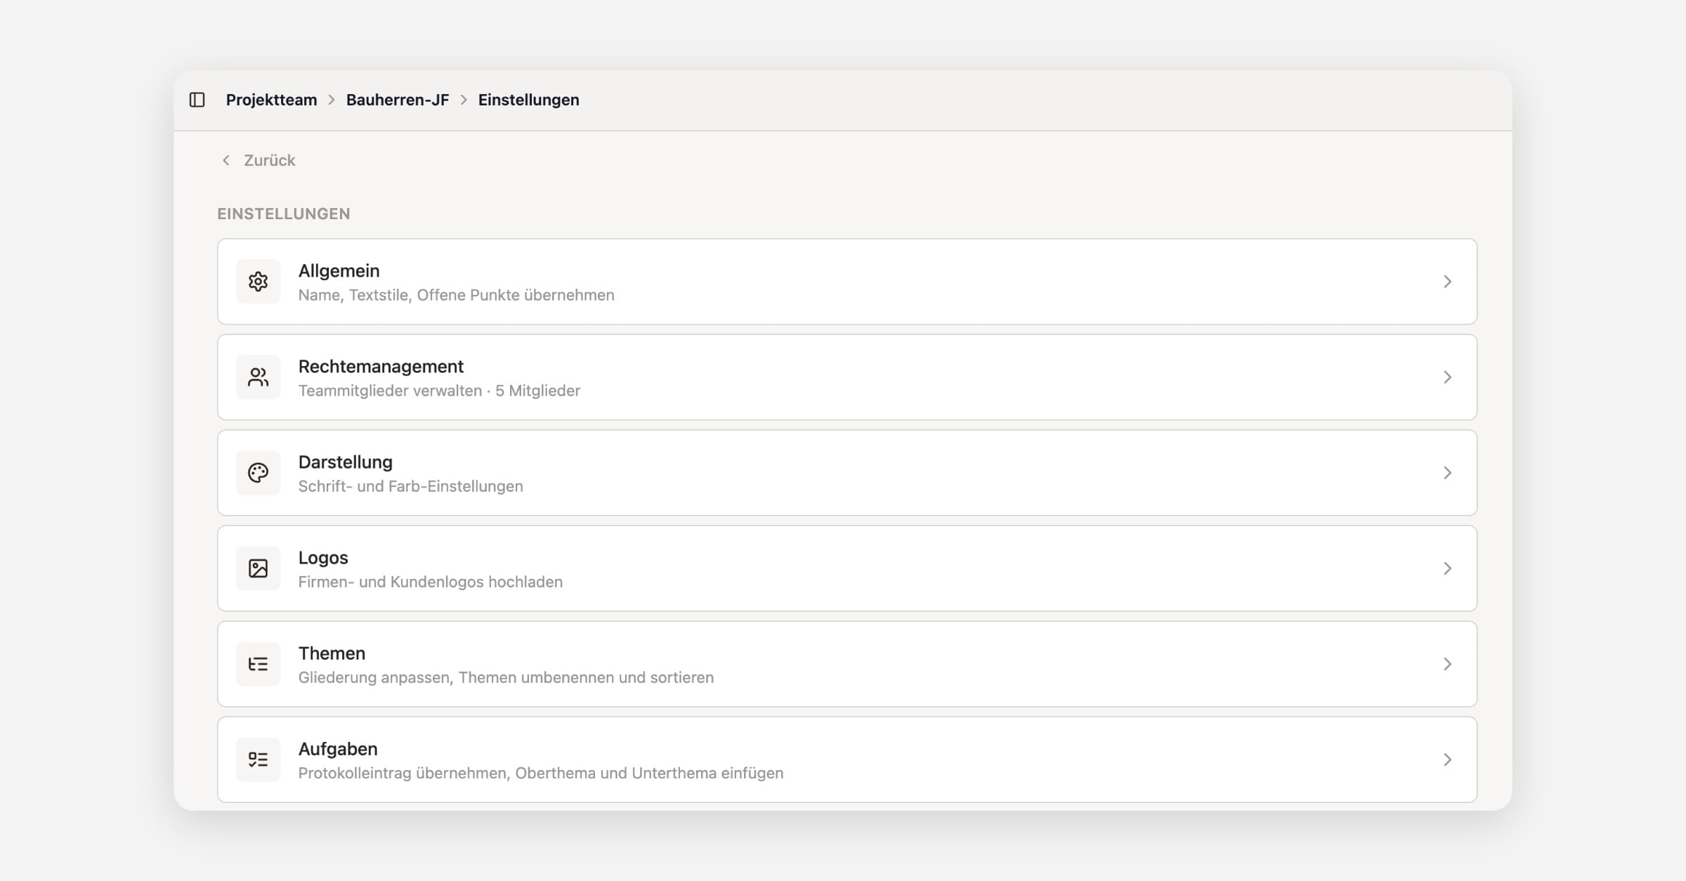
Task: Expand Allgemein via its right chevron
Action: (1447, 282)
